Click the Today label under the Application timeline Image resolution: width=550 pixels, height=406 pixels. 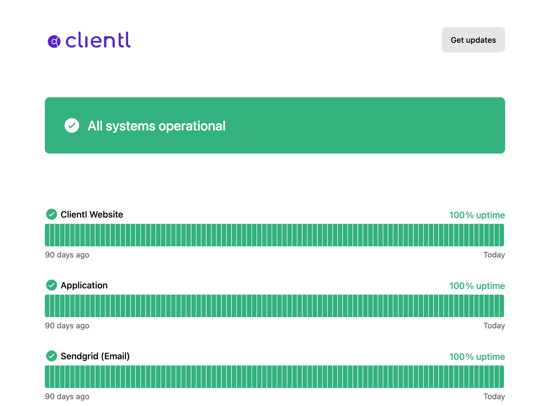494,326
